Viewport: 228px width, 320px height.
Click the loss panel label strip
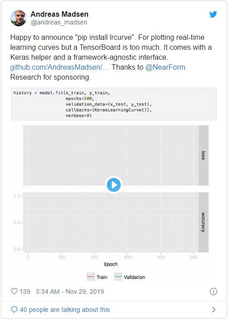coord(203,155)
